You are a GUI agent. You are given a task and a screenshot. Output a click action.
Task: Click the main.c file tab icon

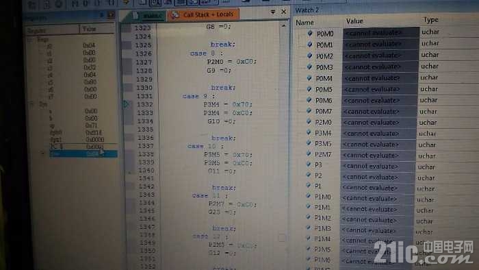[135, 15]
